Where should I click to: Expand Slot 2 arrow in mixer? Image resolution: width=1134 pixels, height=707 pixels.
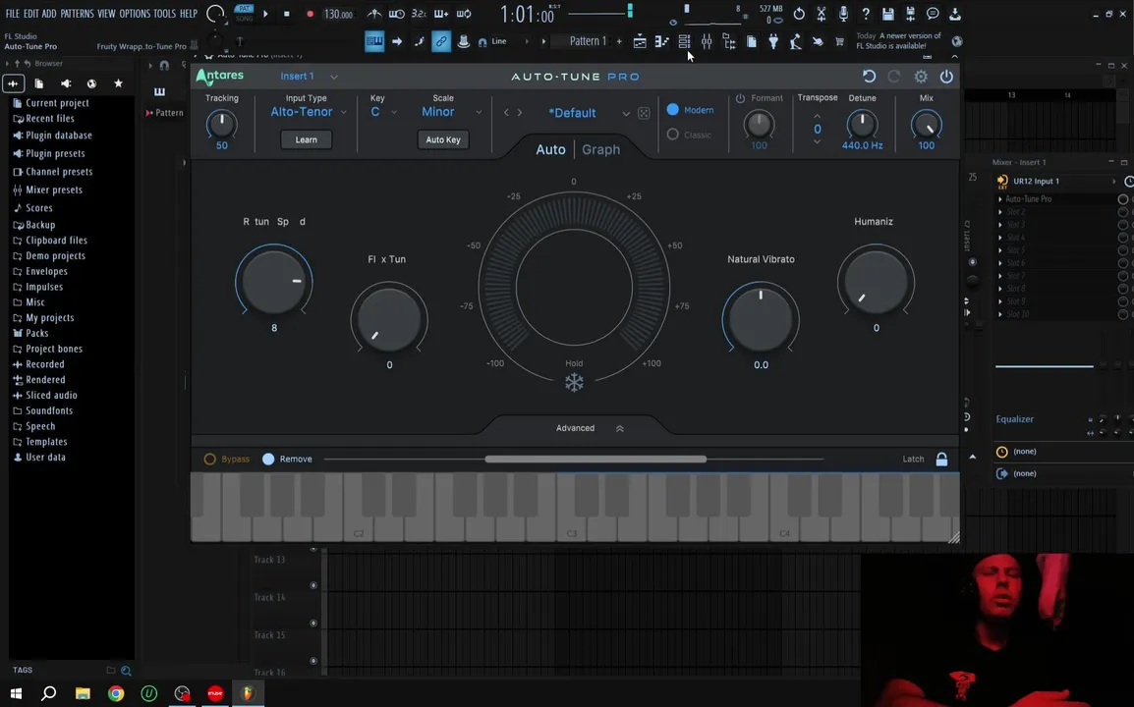pos(1000,212)
